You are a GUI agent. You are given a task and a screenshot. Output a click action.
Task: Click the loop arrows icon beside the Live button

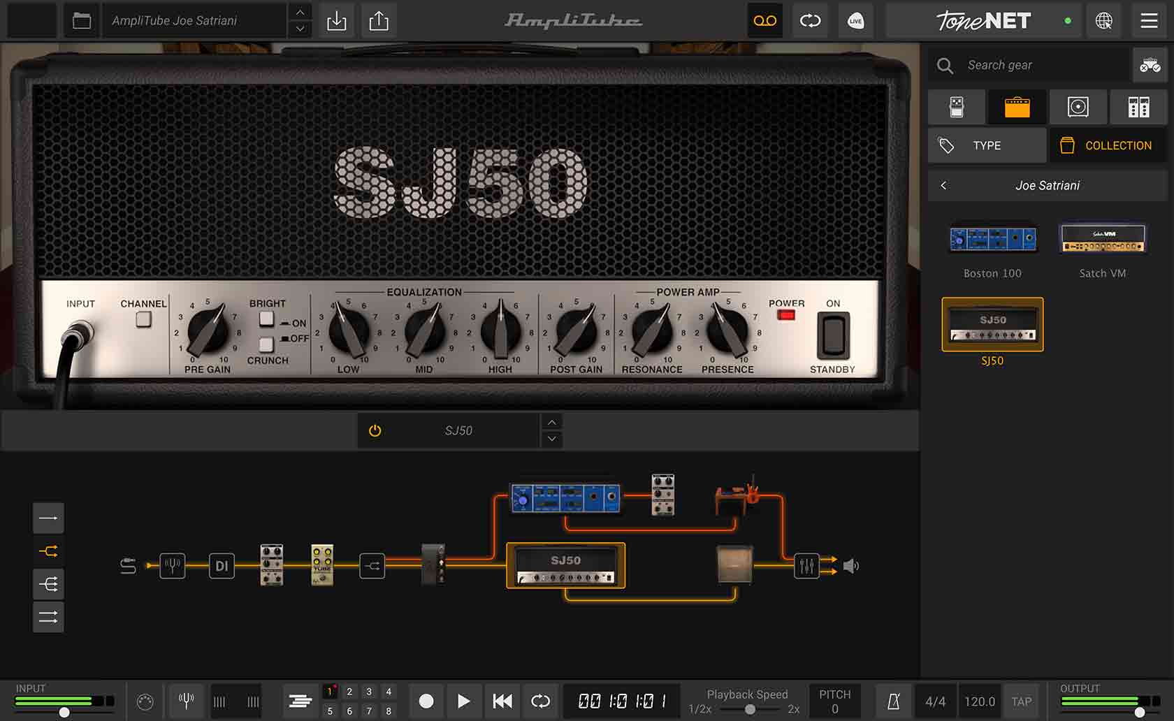tap(810, 21)
